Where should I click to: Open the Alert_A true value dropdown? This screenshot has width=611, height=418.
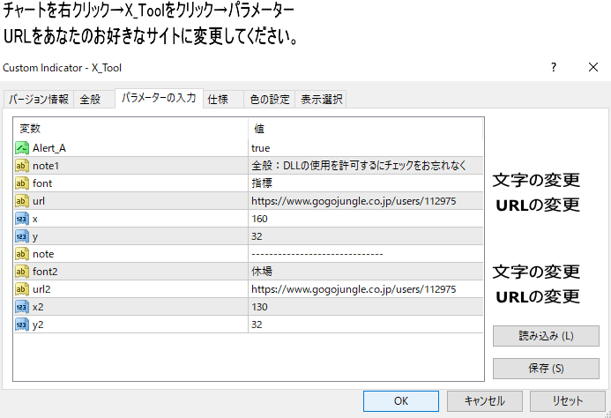coord(365,148)
